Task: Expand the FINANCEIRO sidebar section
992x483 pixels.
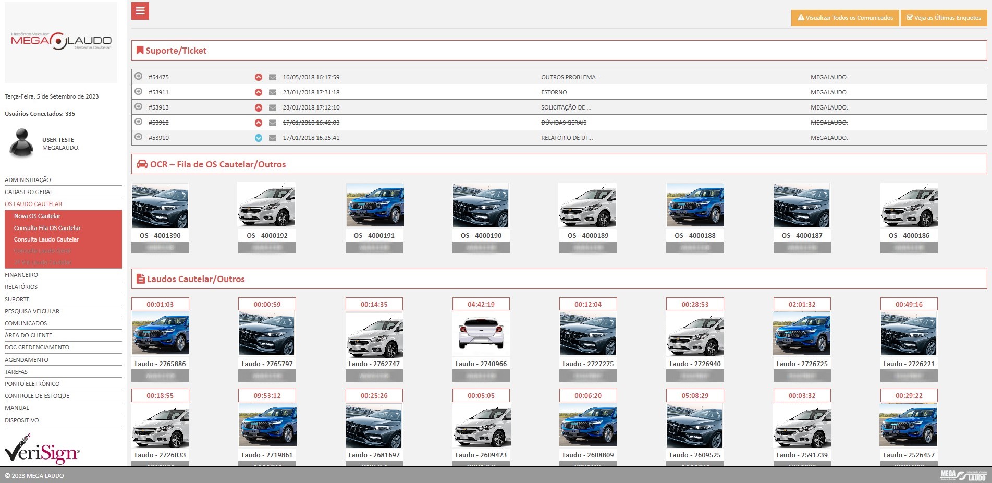Action: (x=21, y=275)
